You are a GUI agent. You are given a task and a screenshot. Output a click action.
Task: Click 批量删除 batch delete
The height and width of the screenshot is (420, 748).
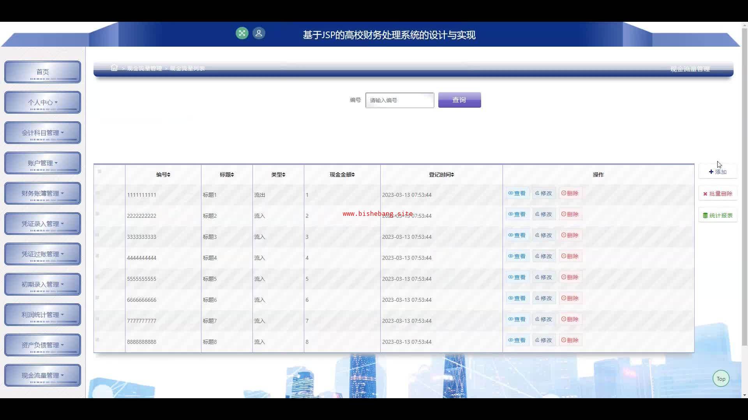click(718, 194)
